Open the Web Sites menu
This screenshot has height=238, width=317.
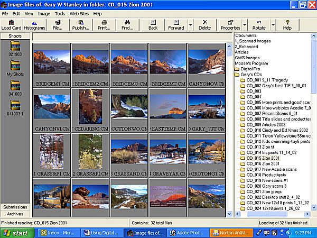tap(79, 13)
